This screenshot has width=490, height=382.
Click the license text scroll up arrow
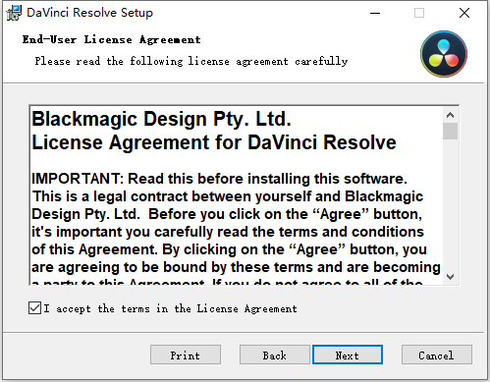point(450,115)
